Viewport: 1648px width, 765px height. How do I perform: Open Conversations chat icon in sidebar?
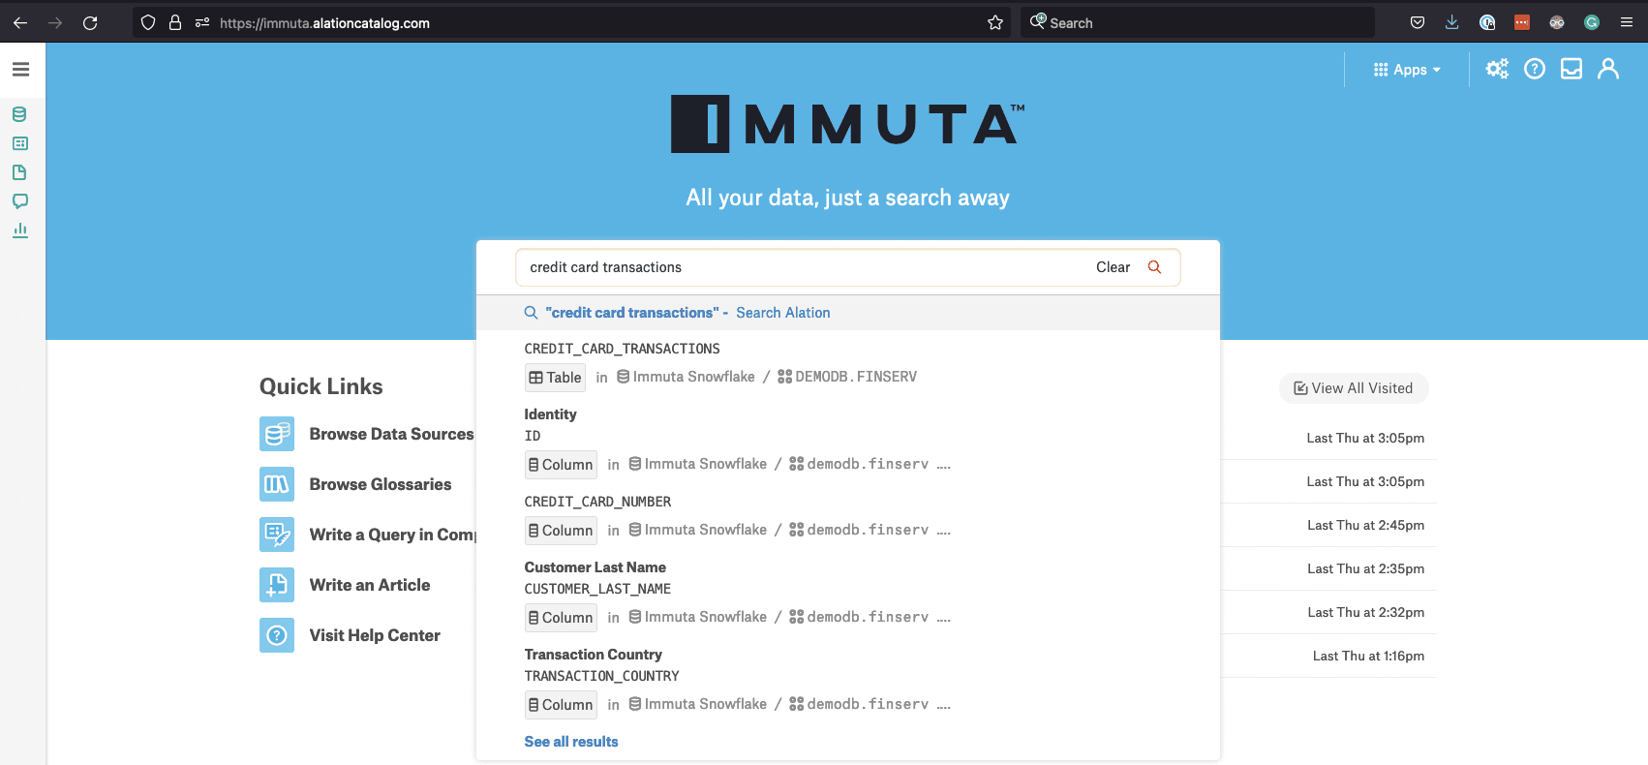[x=19, y=201]
